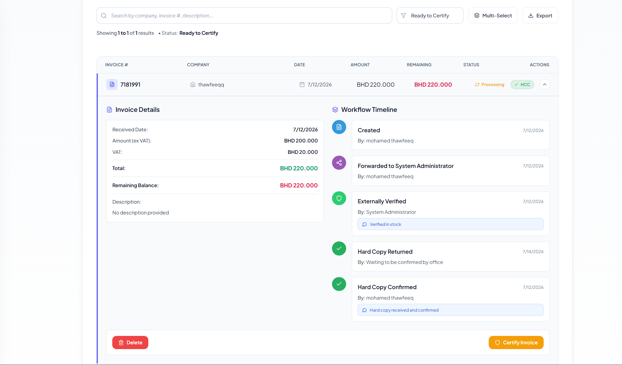This screenshot has height=365, width=622.
Task: Click the calendar icon beside 7/12/2026
Action: [x=302, y=85]
